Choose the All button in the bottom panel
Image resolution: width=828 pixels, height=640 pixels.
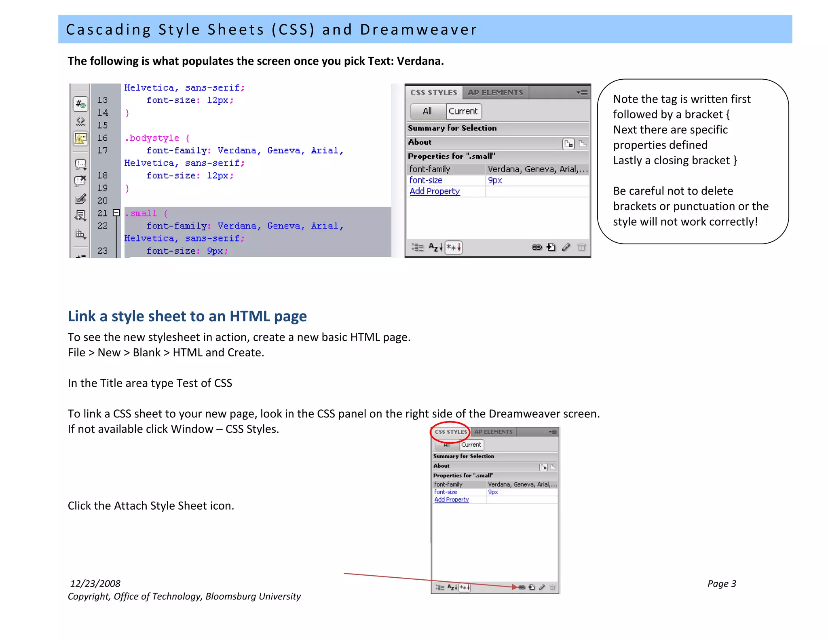coord(447,445)
